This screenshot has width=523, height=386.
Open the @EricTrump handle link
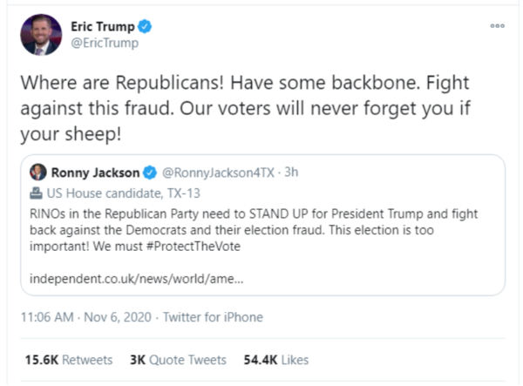click(x=105, y=44)
